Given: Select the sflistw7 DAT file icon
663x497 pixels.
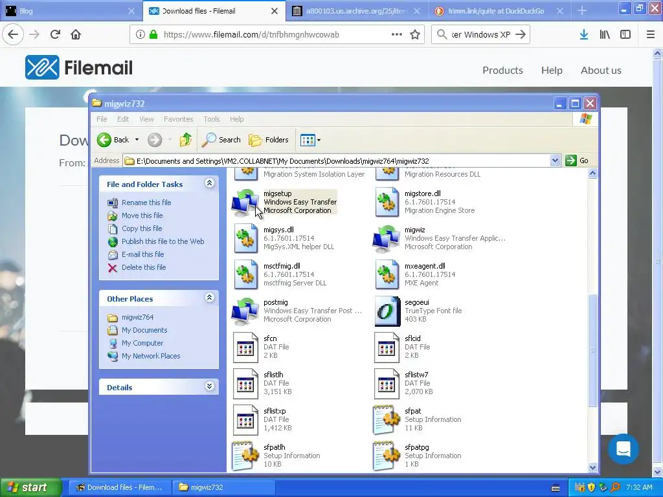Looking at the screenshot, I should tap(387, 384).
